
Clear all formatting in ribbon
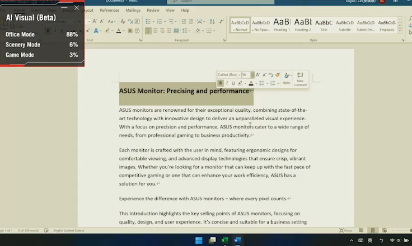123,22
